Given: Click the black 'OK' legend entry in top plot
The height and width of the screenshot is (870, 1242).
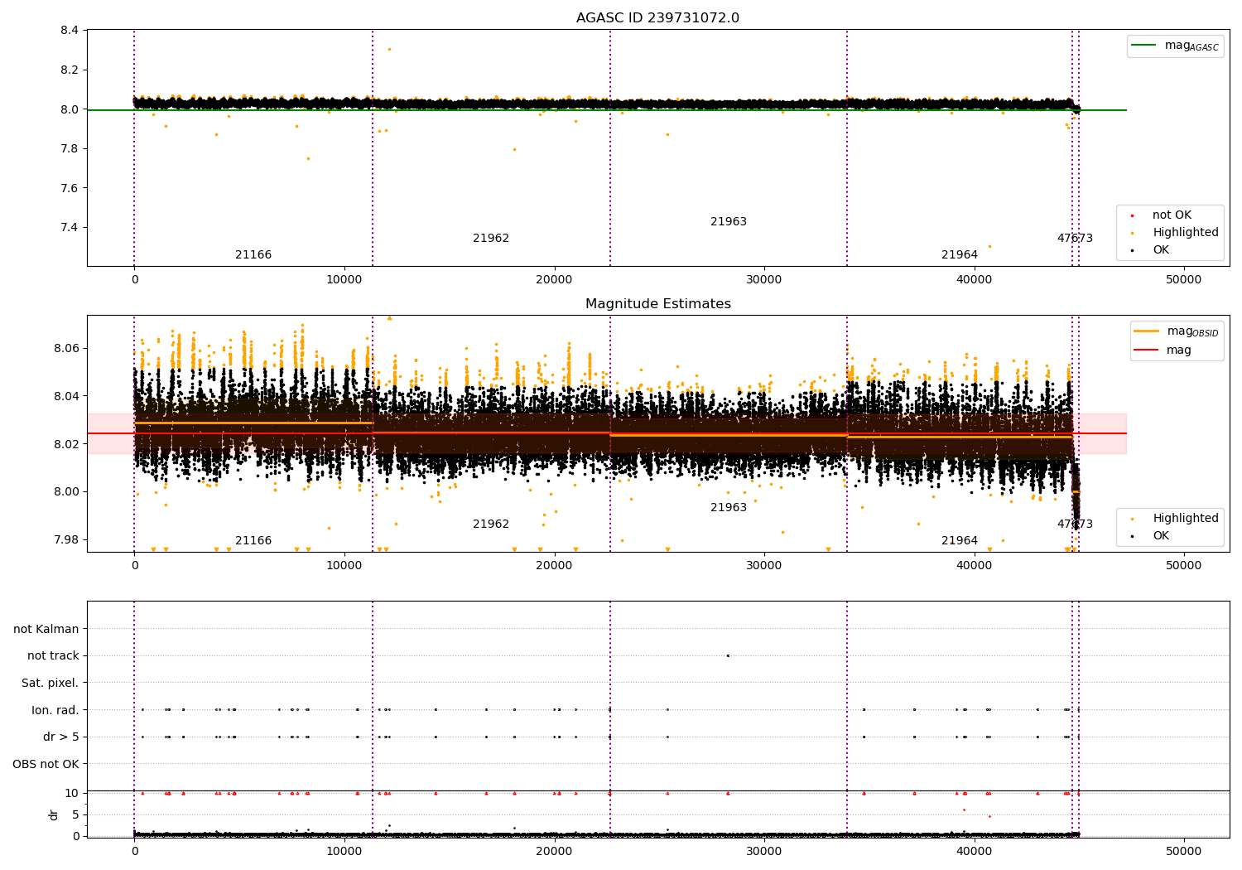Looking at the screenshot, I should click(1160, 250).
